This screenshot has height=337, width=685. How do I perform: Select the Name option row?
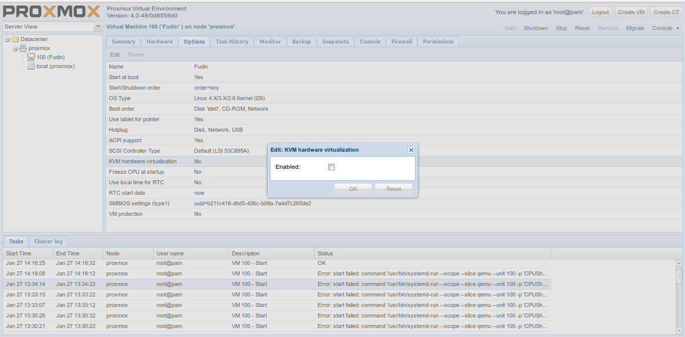tap(394, 67)
